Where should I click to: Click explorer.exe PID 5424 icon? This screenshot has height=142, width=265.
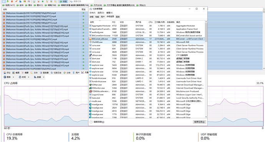90,65
